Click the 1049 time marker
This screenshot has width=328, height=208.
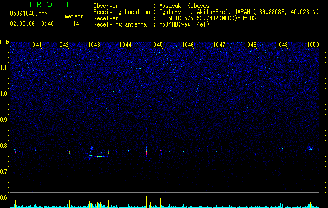282,44
